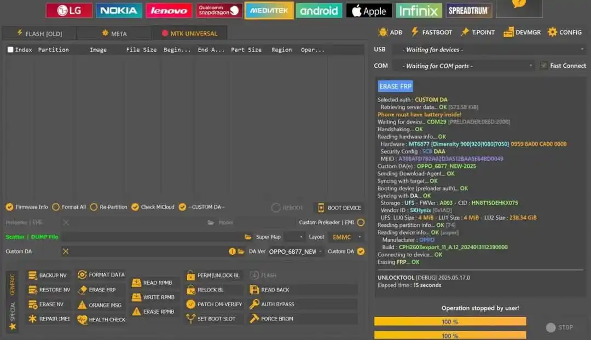Click the Force BROM hammer icon
Viewport: 591px width, 340px height.
[x=254, y=319]
